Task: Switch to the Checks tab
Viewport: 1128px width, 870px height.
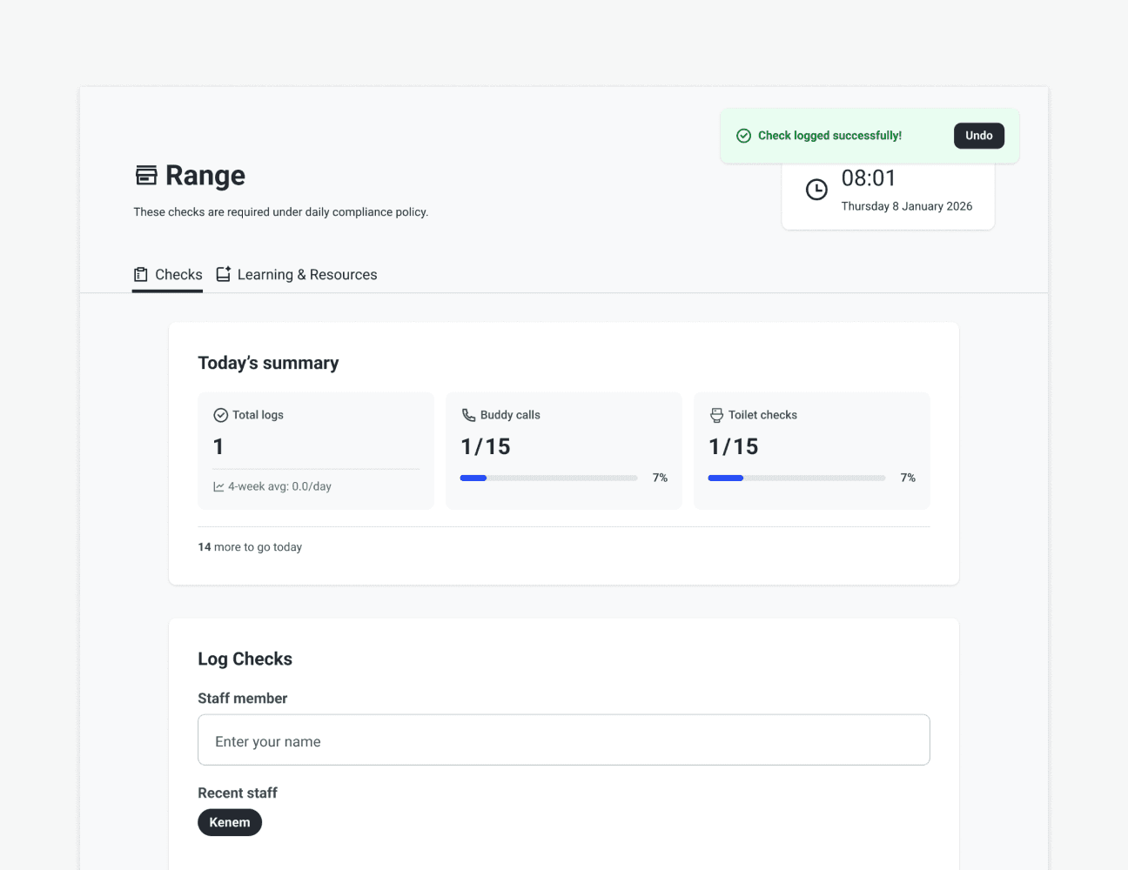Action: tap(167, 275)
